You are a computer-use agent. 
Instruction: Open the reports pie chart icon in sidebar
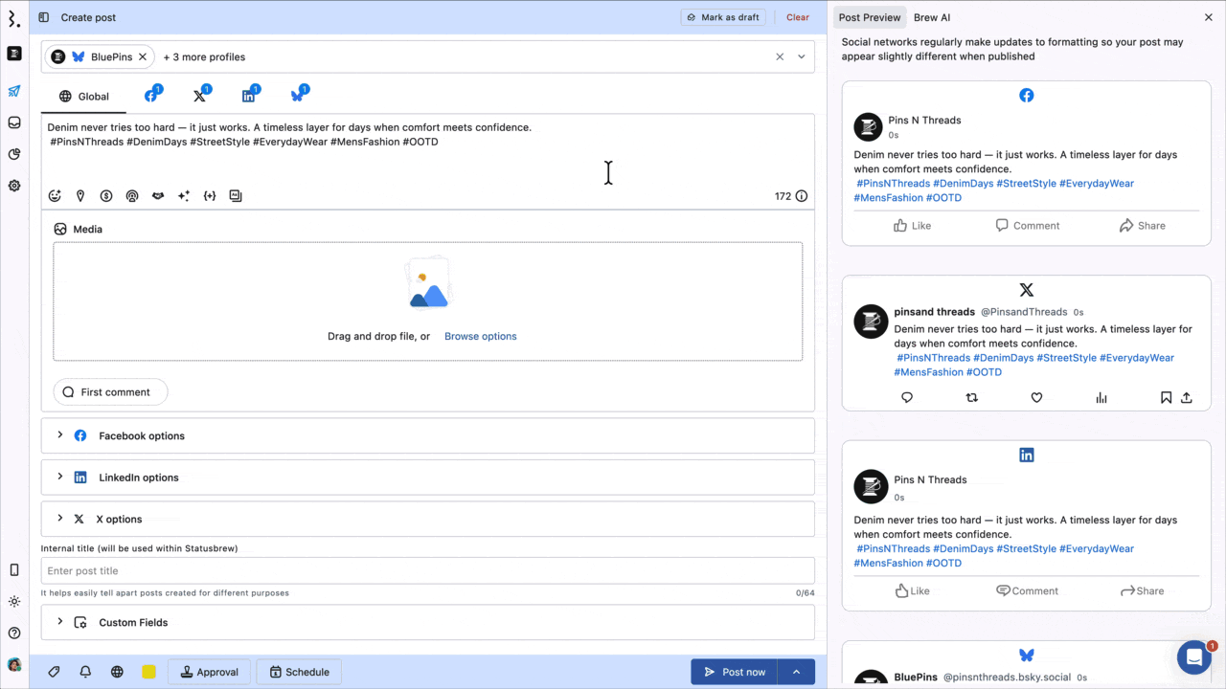[14, 154]
